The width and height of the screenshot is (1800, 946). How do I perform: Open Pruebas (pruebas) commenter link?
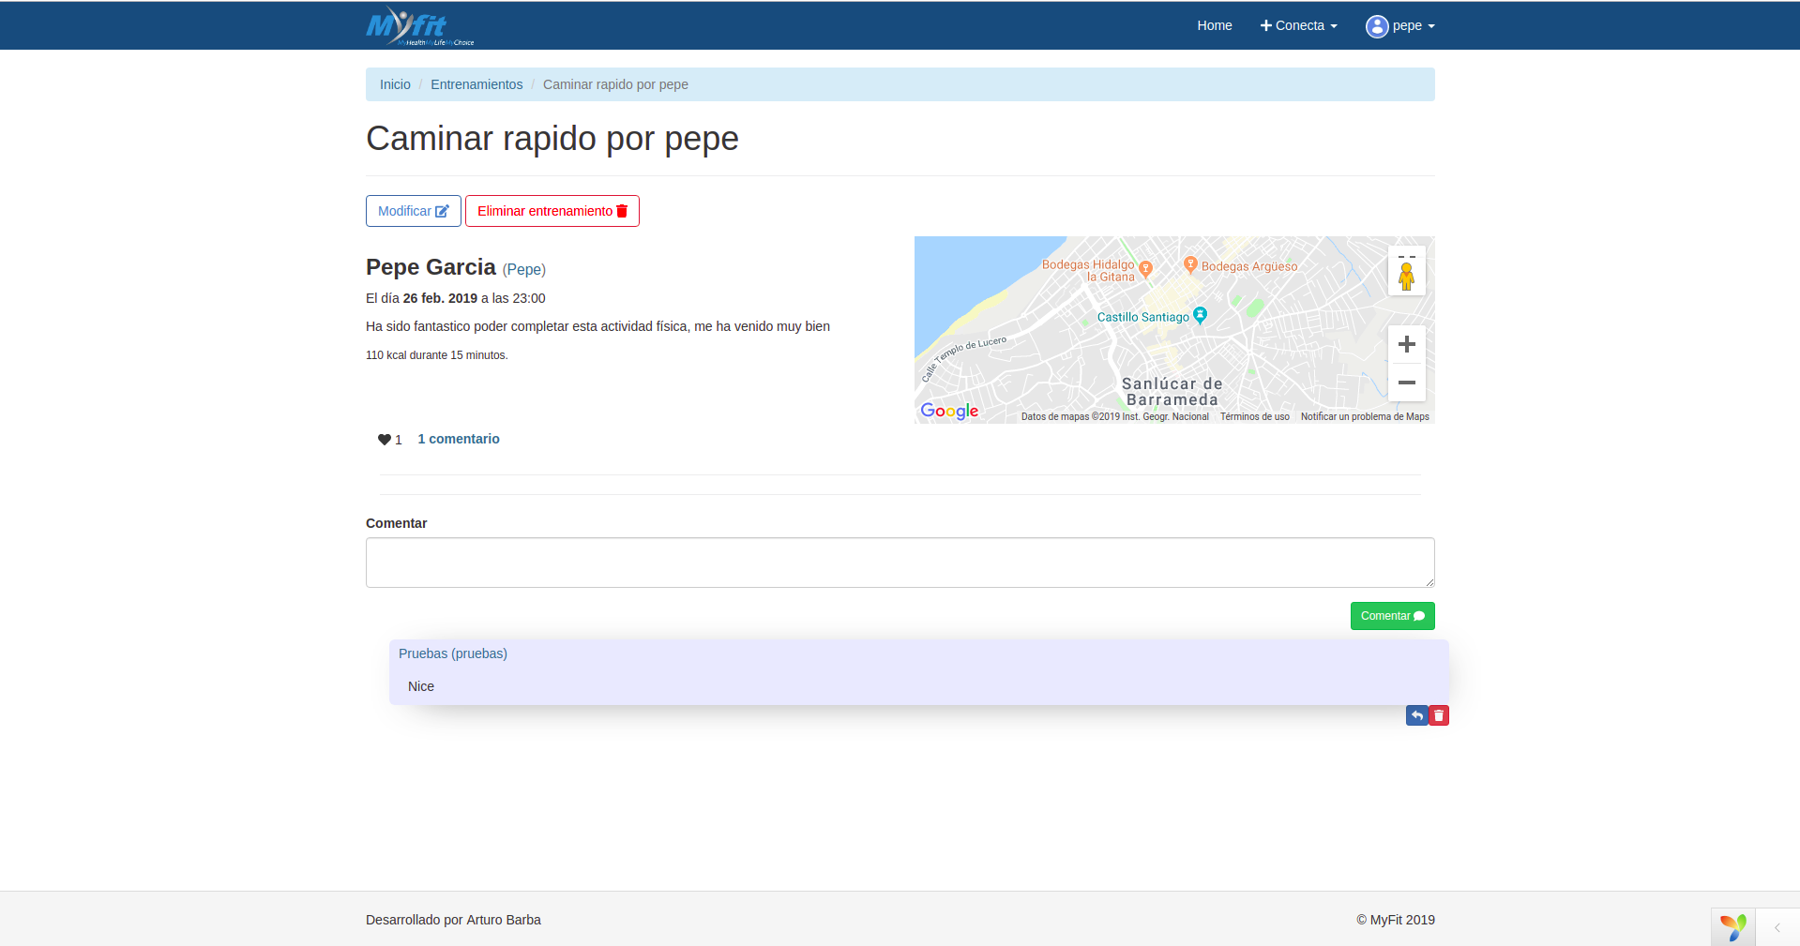point(453,653)
